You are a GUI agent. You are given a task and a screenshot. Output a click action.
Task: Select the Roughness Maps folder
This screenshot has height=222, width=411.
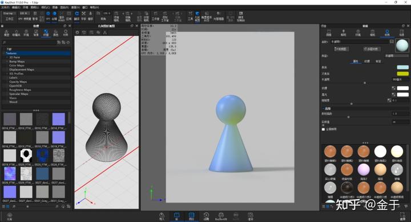click(20, 90)
